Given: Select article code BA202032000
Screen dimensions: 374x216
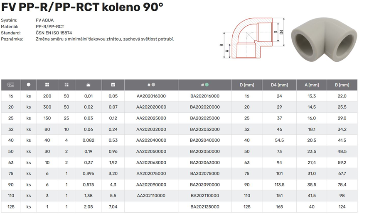Looking at the screenshot, I should point(205,129).
